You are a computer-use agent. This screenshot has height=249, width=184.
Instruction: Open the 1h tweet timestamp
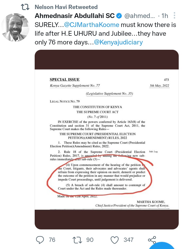[x=165, y=16]
